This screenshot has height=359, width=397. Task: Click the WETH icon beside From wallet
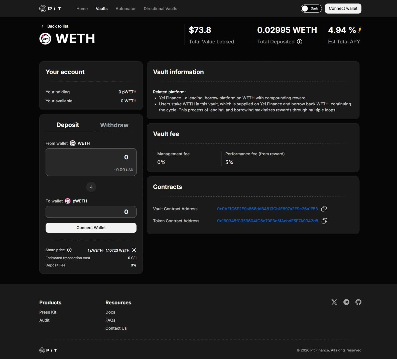(x=73, y=143)
